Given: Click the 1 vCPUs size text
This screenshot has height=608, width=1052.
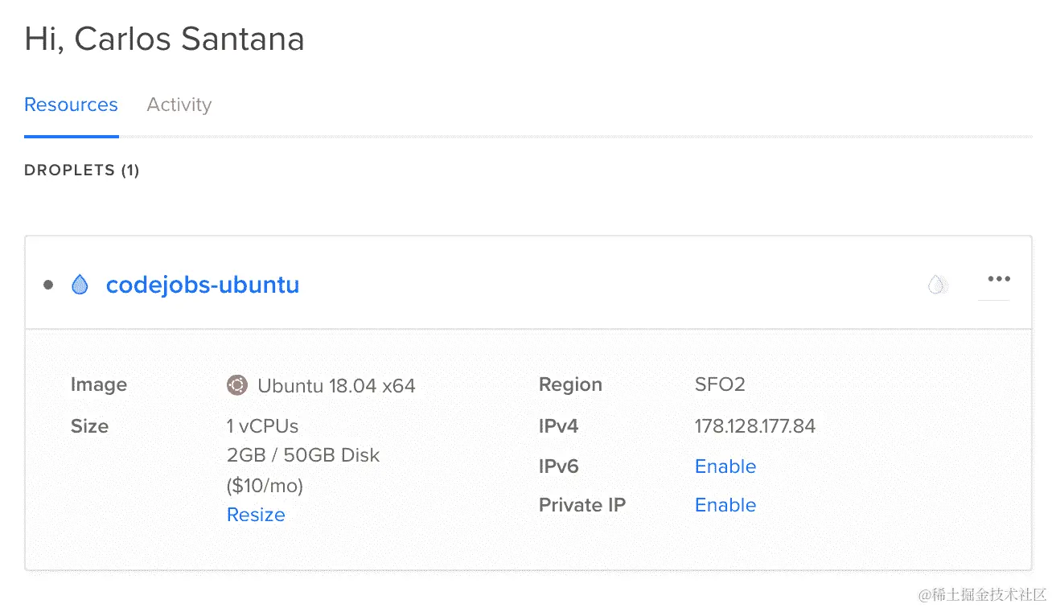Looking at the screenshot, I should 262,426.
